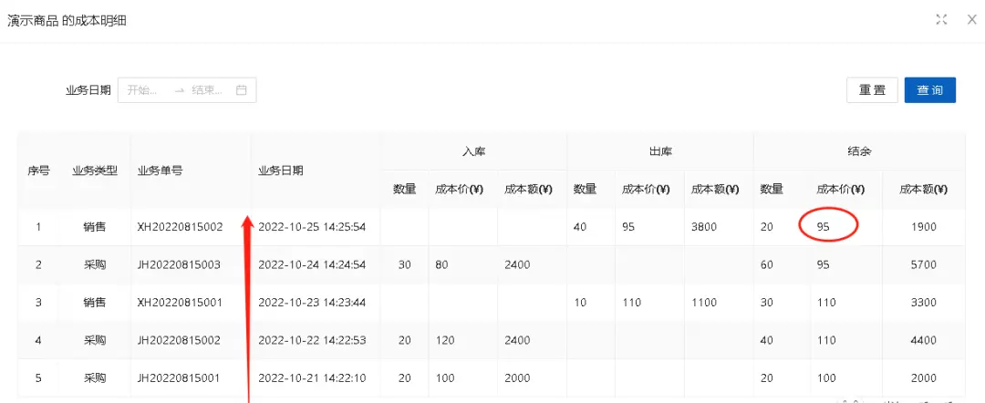Screen dimensions: 985x403
Task: Click date 2022-10-22 14:22:53
Action: click(x=312, y=340)
